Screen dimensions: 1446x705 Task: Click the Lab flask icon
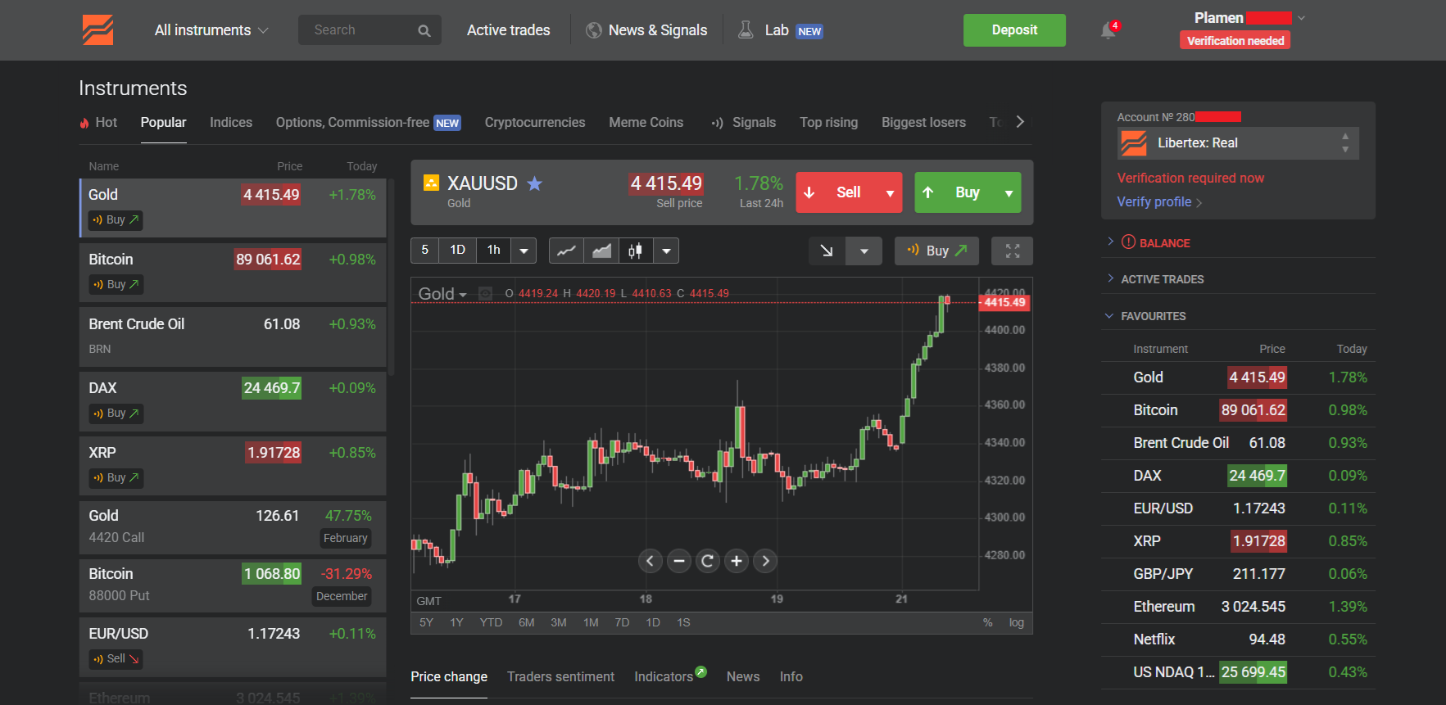(746, 30)
